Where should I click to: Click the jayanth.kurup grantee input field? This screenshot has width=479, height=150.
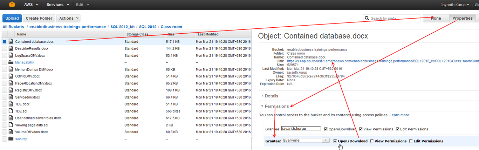point(301,129)
